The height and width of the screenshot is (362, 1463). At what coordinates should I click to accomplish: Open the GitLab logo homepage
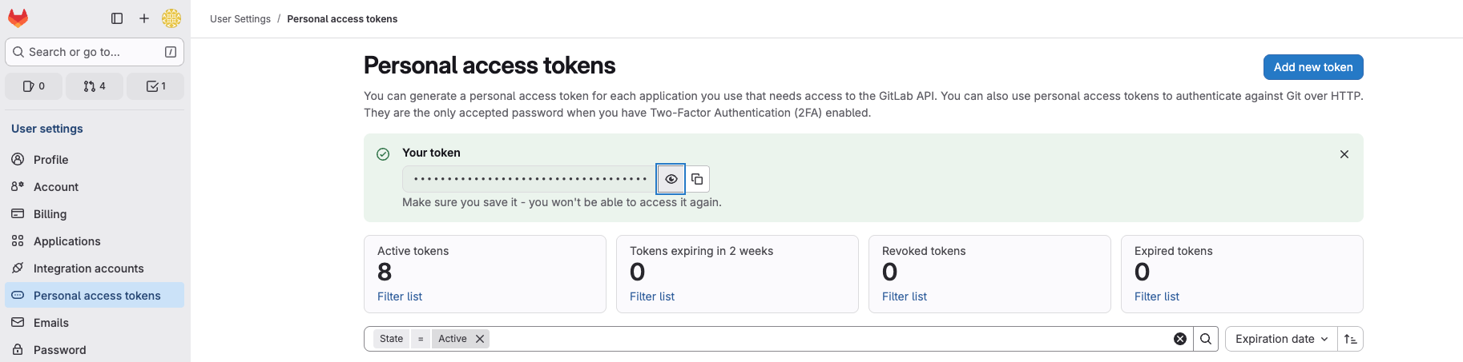(18, 18)
